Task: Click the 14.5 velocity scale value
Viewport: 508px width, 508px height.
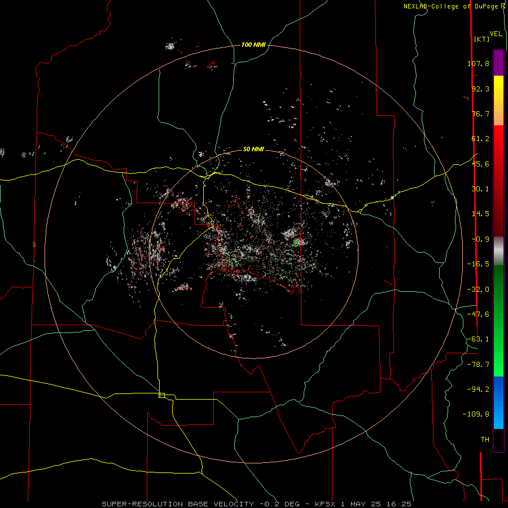Action: [x=480, y=214]
